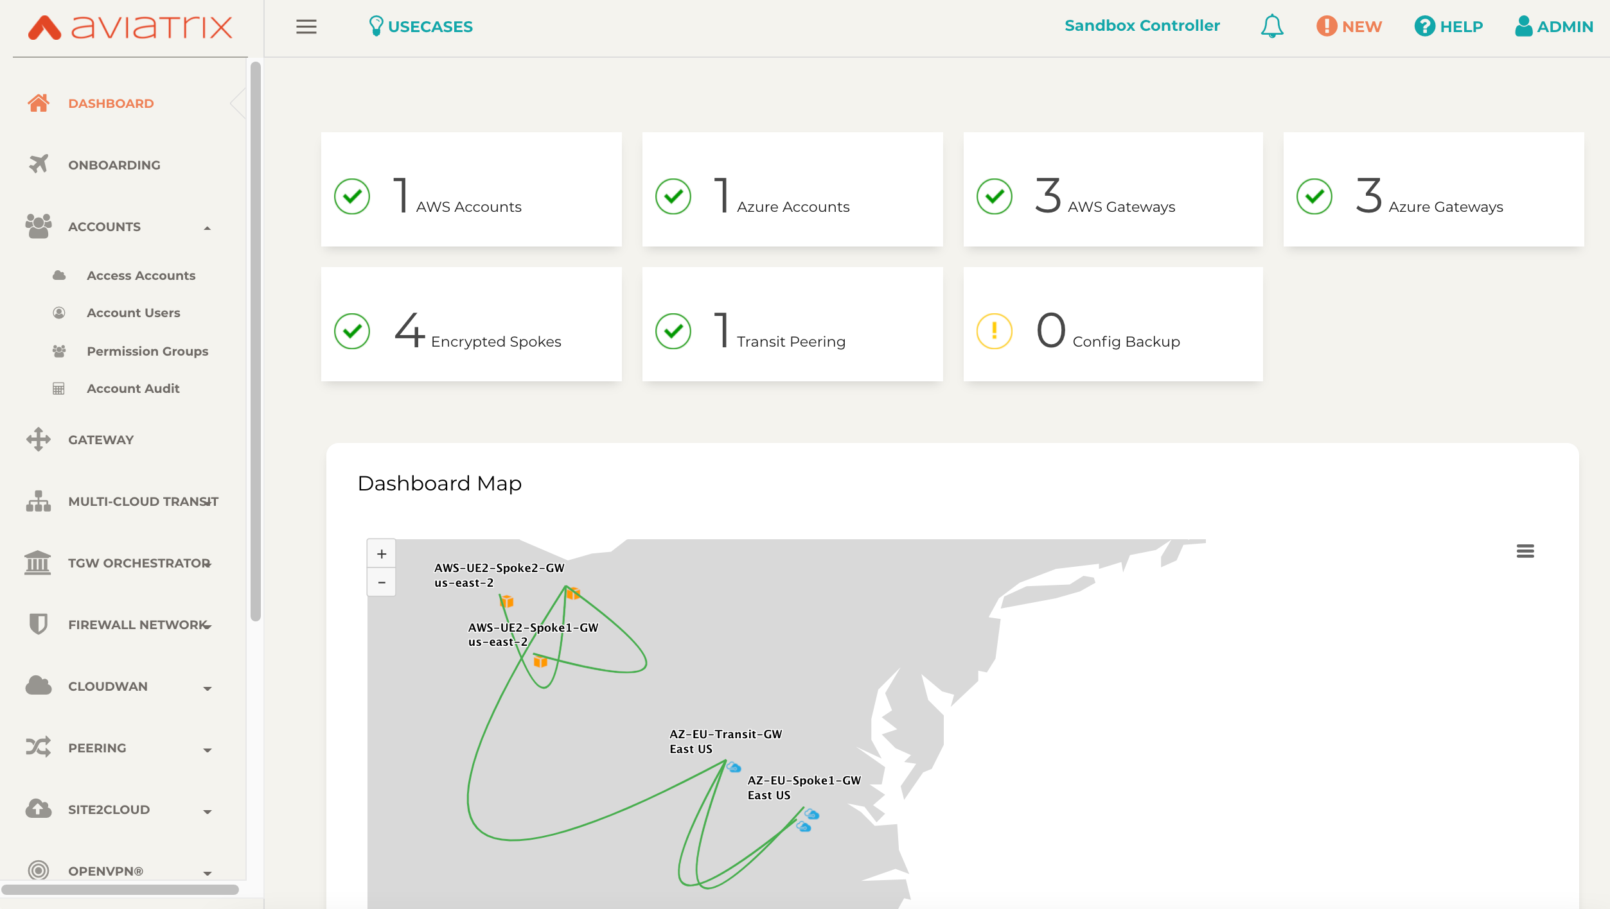The width and height of the screenshot is (1610, 909).
Task: Open the Onboarding section
Action: point(113,164)
